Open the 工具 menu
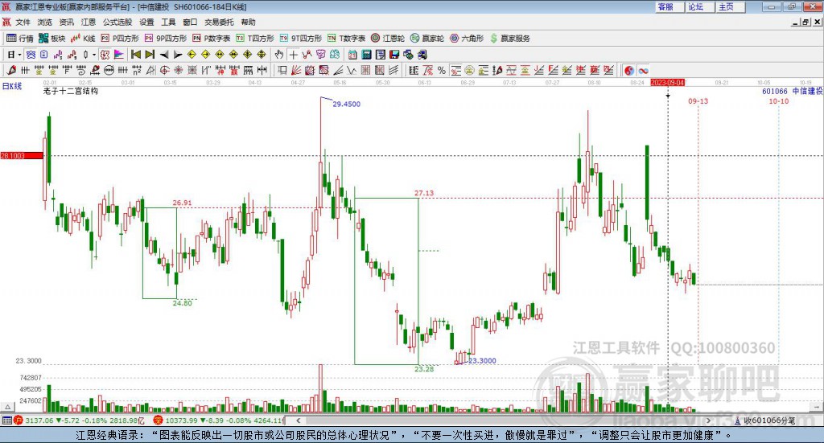This screenshot has width=824, height=443. click(x=168, y=22)
